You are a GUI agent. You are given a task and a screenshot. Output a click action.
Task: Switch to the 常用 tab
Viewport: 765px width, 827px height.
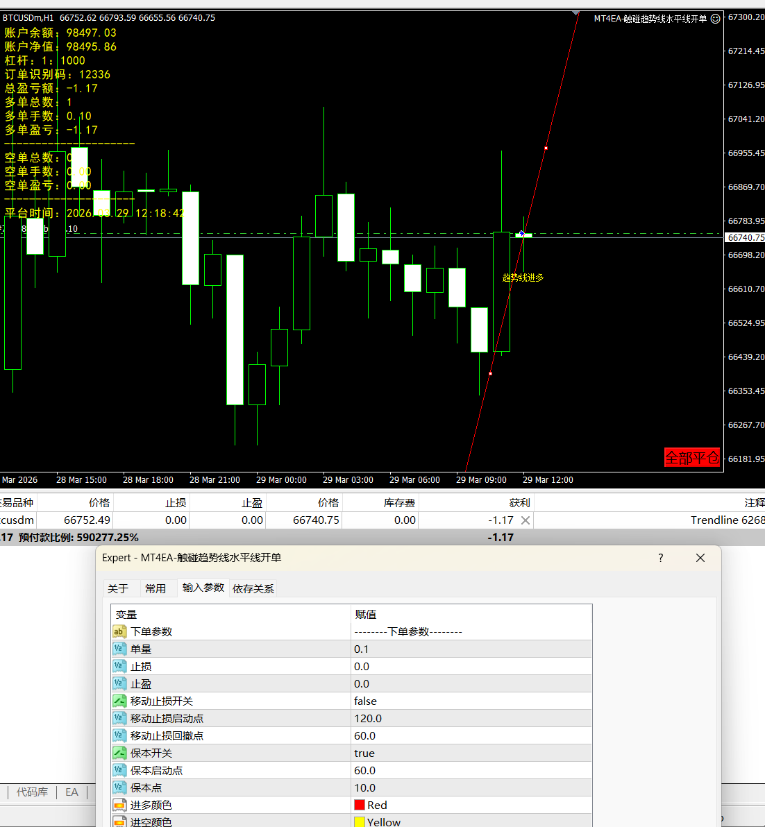pos(155,588)
